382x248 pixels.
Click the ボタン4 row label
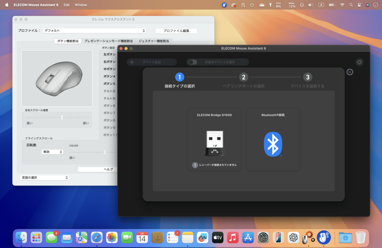(x=110, y=76)
